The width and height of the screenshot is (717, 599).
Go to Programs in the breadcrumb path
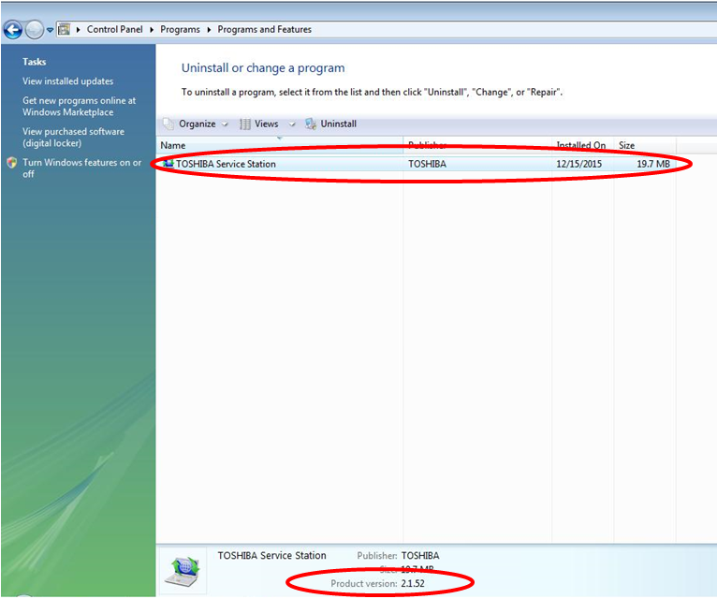180,30
